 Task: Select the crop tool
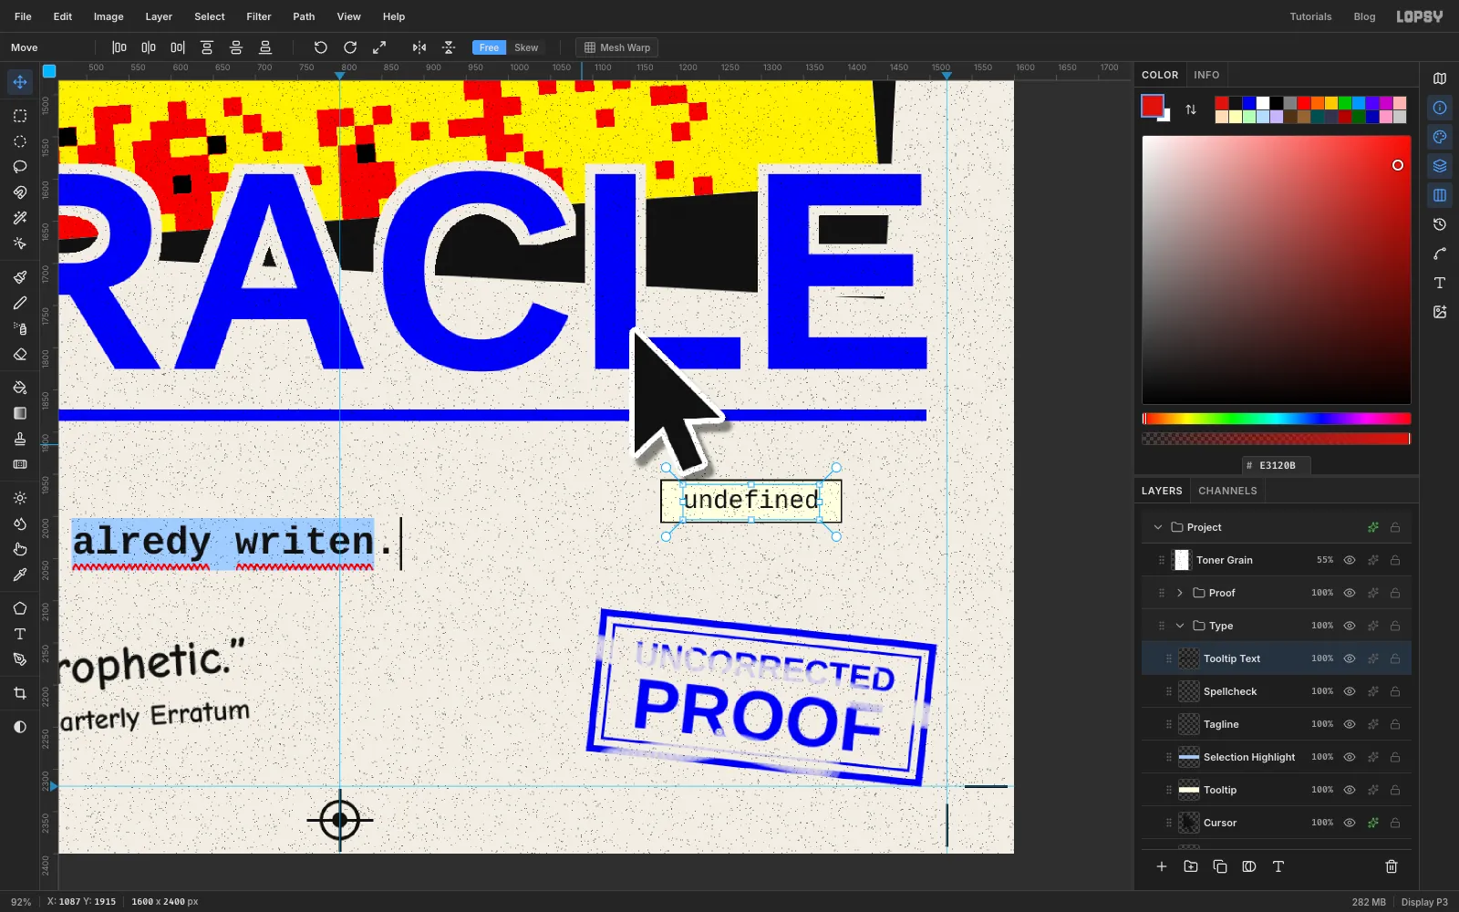coord(20,693)
